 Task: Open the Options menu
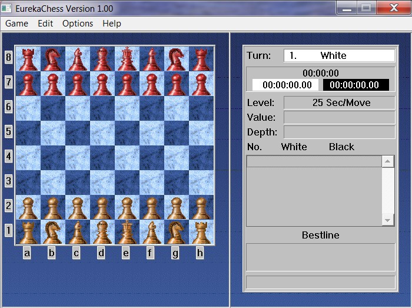[x=78, y=24]
